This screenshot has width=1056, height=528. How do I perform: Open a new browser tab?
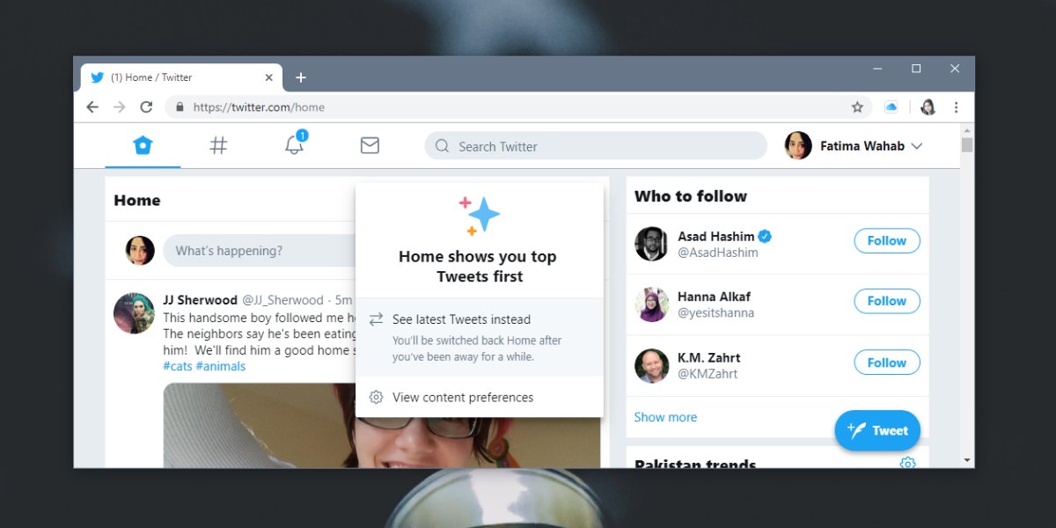(x=301, y=77)
